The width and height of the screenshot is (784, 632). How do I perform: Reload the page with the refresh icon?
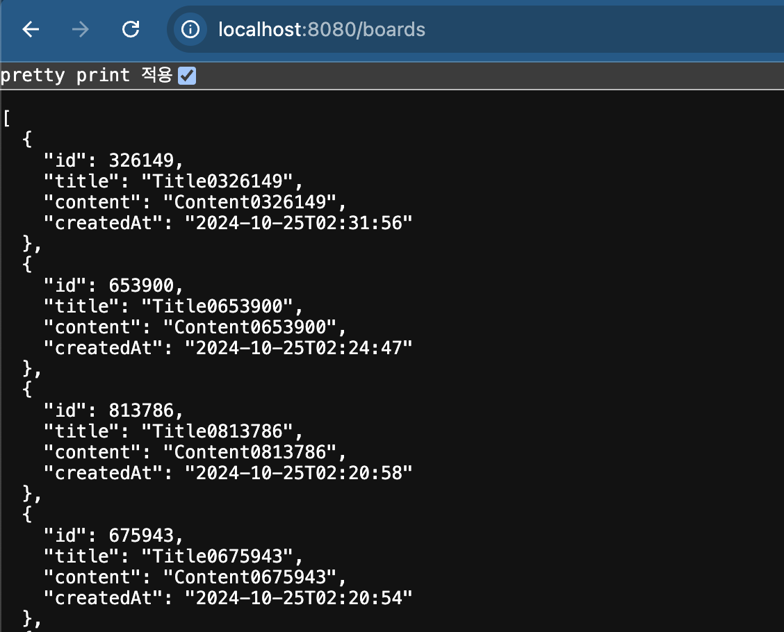pyautogui.click(x=131, y=29)
